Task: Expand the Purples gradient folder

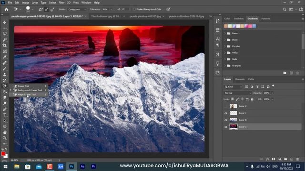Action: point(225,47)
